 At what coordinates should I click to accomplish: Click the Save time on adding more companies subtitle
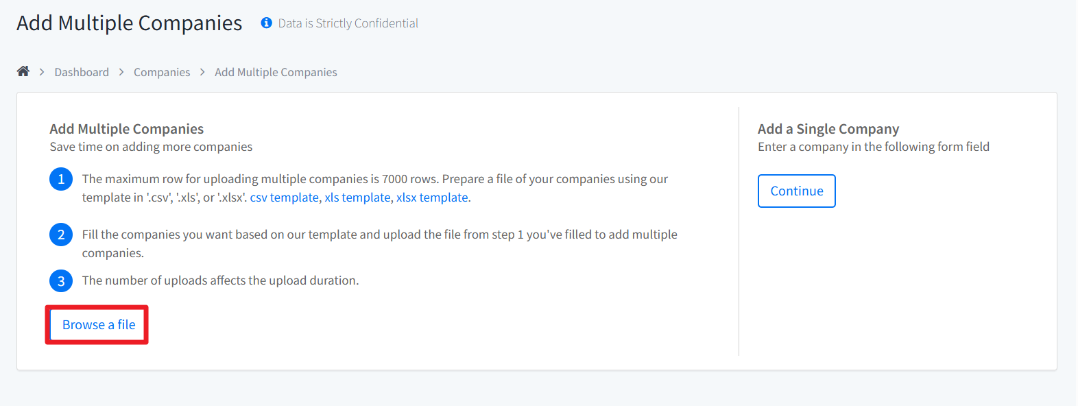pos(151,147)
